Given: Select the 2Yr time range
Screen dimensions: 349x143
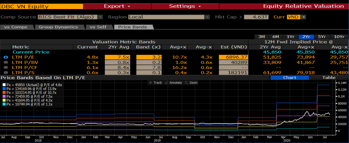Looking at the screenshot, I should click(306, 37).
